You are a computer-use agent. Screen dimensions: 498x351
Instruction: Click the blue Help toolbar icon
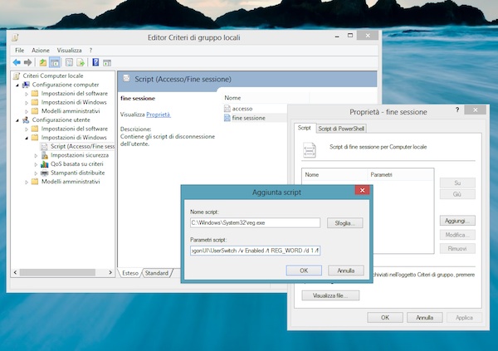coord(95,62)
